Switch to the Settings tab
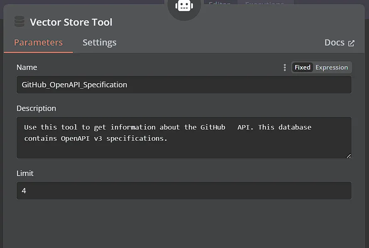This screenshot has width=369, height=248. point(99,42)
